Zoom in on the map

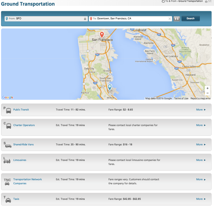[208, 88]
